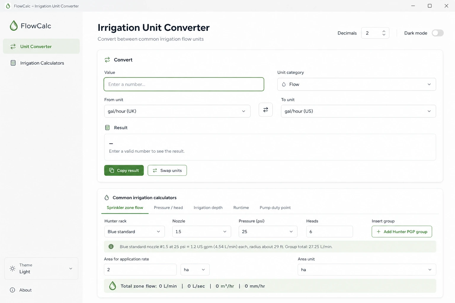Viewport: 455px width, 303px height.
Task: Toggle Dark mode switch
Action: point(438,33)
